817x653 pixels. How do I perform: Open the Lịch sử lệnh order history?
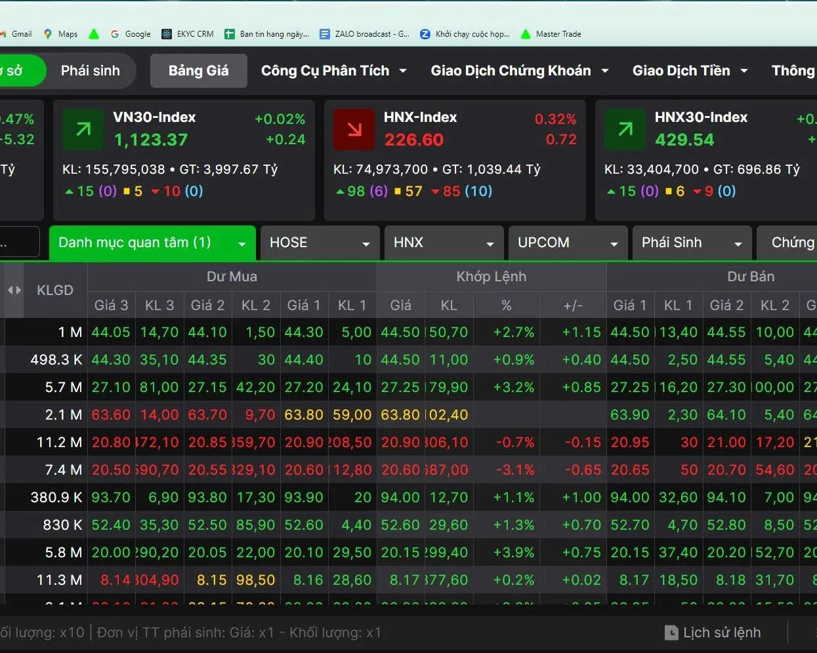tap(713, 633)
